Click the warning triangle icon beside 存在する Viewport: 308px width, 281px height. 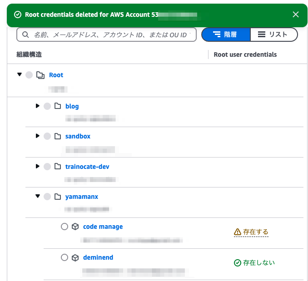pyautogui.click(x=238, y=232)
